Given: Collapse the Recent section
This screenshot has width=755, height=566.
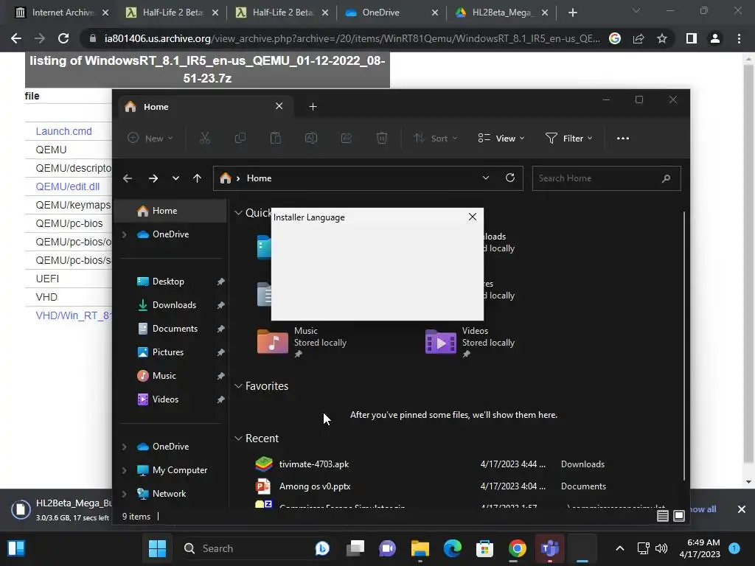Looking at the screenshot, I should click(238, 439).
